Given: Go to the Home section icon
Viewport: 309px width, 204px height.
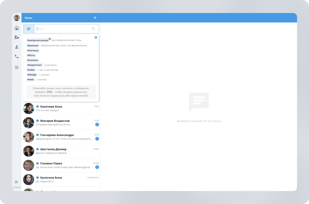Looking at the screenshot, I should click(x=17, y=28).
